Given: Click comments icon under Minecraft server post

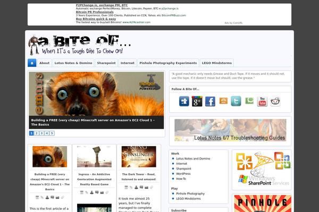Looking at the screenshot, I should pos(52,197).
